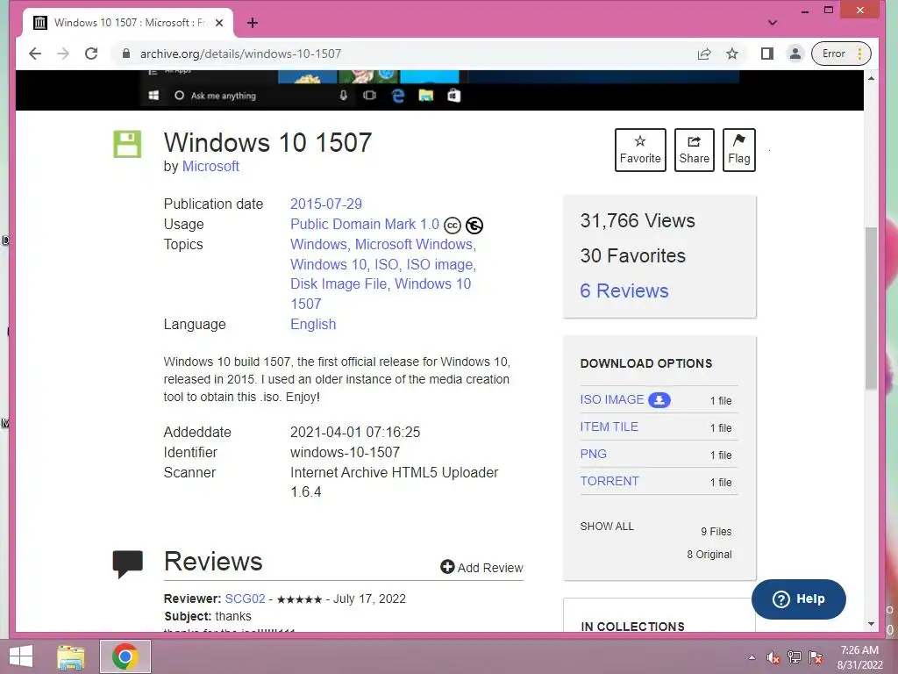
Task: Open the taskbar clock and date
Action: [859, 657]
